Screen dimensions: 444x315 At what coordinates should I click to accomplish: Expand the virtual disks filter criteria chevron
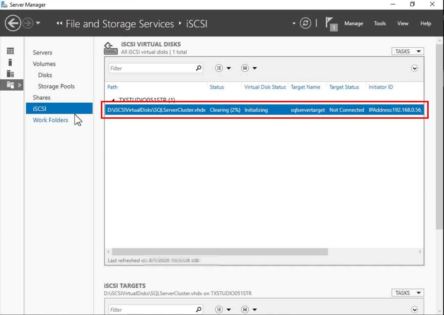[x=414, y=68]
